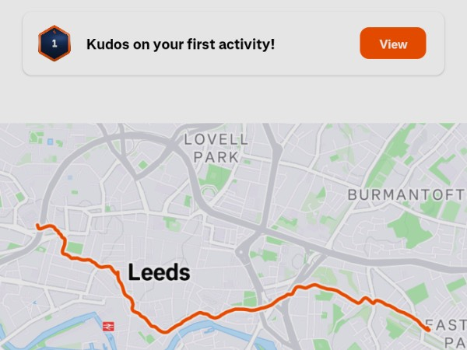The height and width of the screenshot is (350, 467).
Task: Click the Lovell Park map label
Action: click(216, 148)
